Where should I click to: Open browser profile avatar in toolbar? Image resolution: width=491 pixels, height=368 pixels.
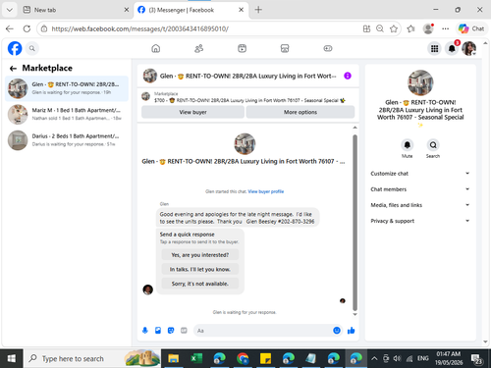pos(428,28)
